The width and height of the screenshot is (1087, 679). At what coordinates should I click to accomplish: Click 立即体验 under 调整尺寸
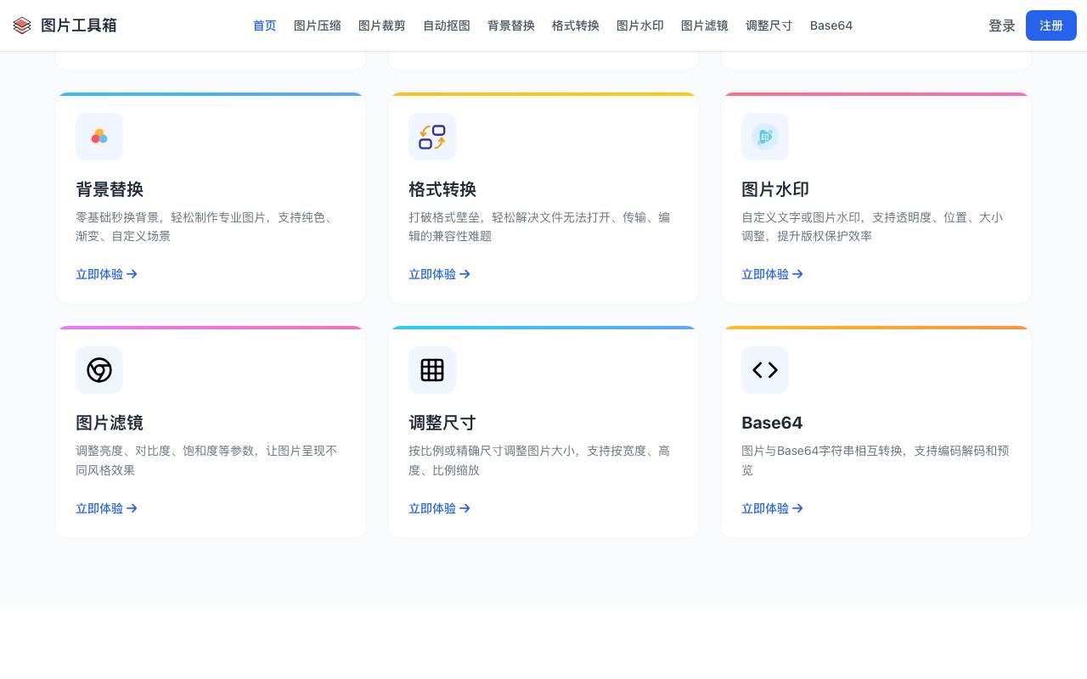(440, 508)
